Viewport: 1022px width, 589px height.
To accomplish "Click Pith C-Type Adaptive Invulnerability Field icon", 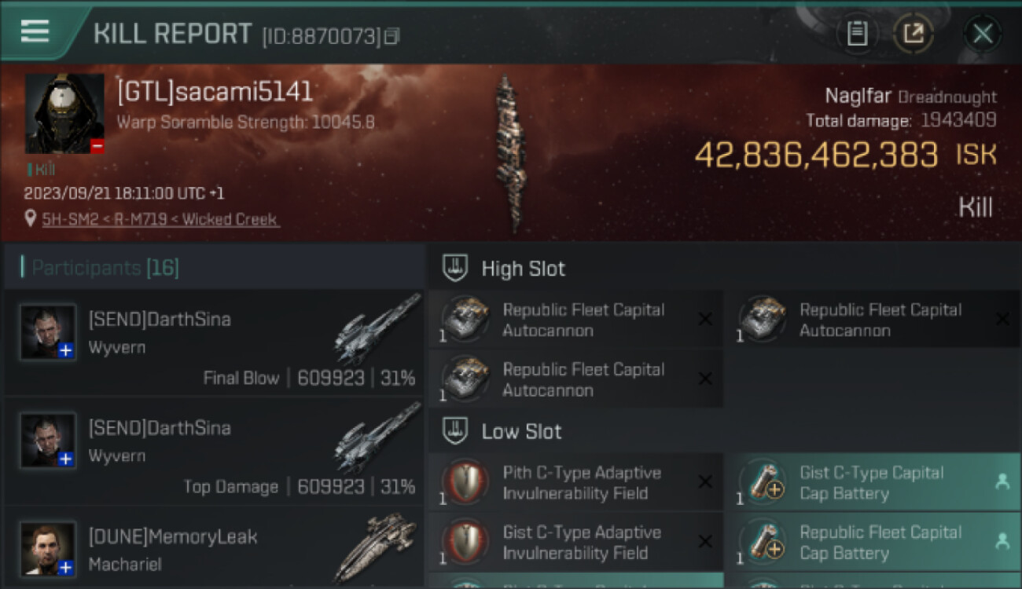I will point(466,483).
